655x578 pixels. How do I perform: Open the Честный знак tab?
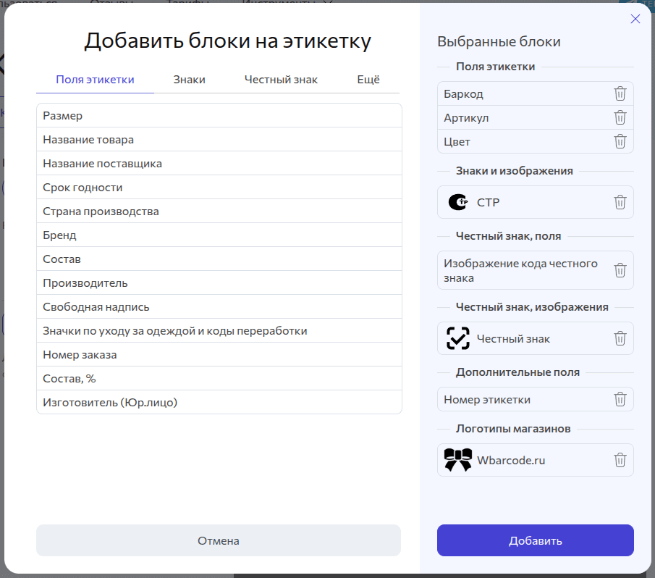click(x=281, y=80)
